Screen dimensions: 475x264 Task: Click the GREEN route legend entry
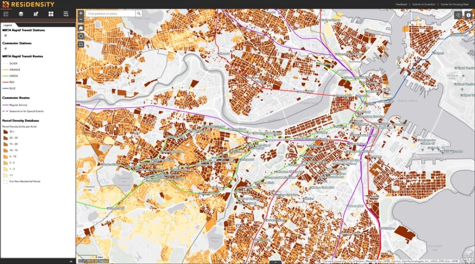10,76
